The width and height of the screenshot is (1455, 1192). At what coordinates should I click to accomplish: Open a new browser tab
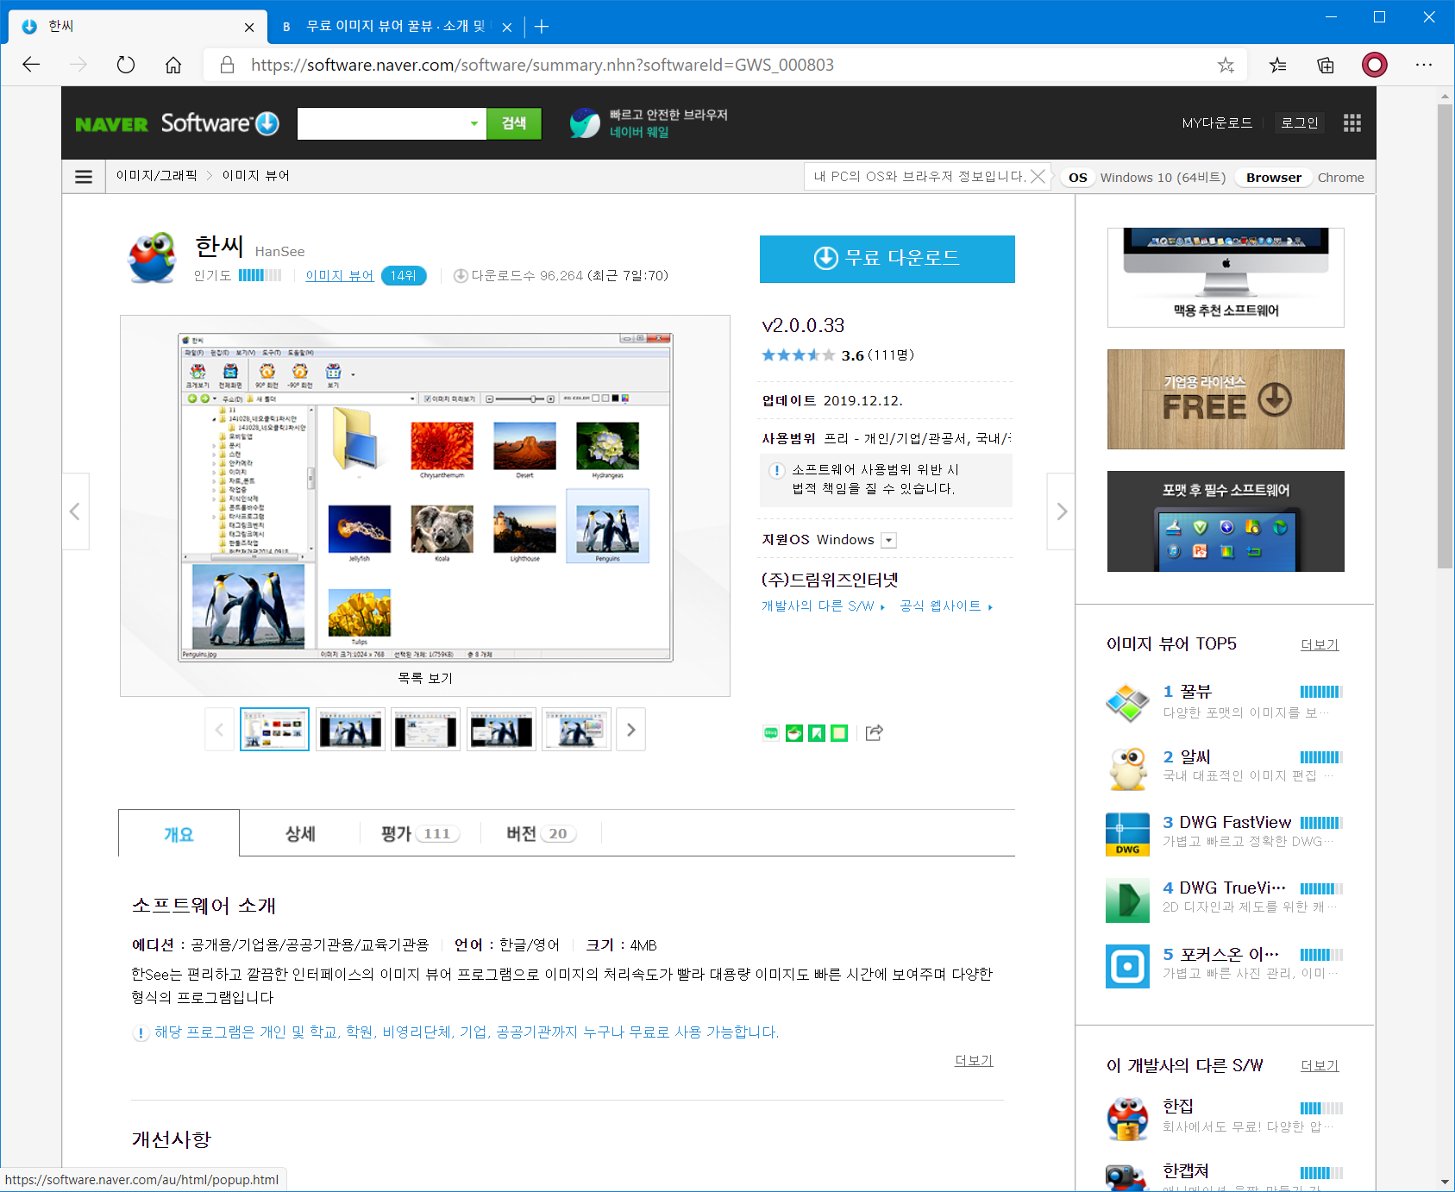pyautogui.click(x=542, y=27)
